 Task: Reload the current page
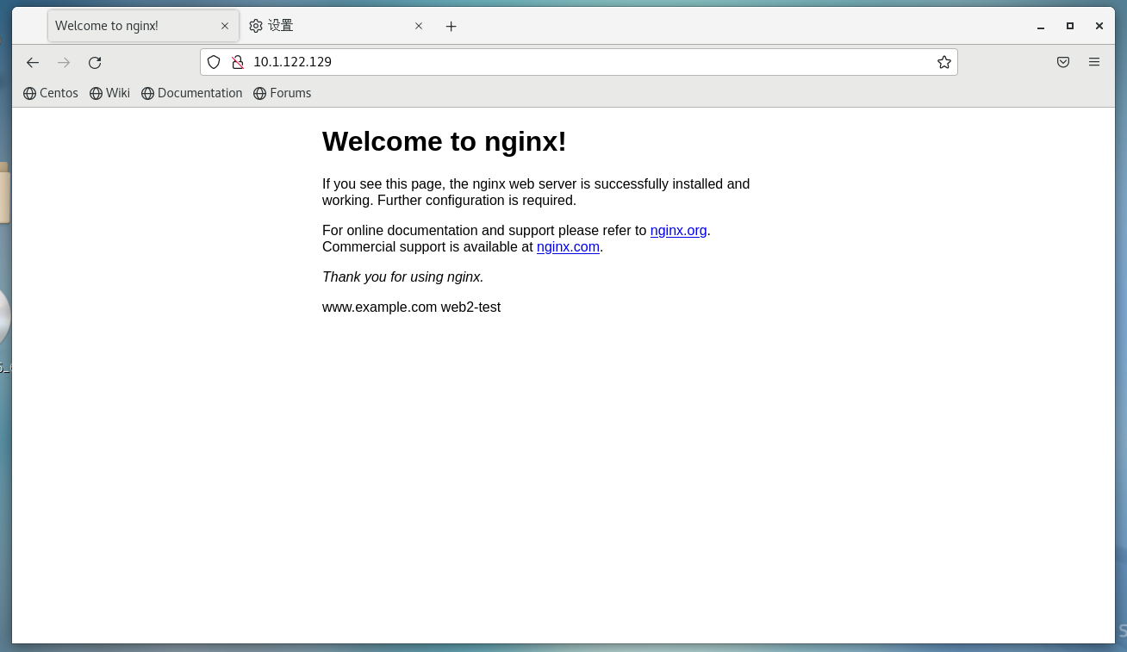click(x=95, y=62)
